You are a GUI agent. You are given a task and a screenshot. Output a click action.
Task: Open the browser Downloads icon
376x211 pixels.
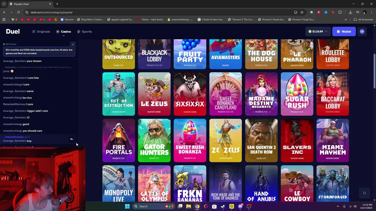(x=350, y=12)
